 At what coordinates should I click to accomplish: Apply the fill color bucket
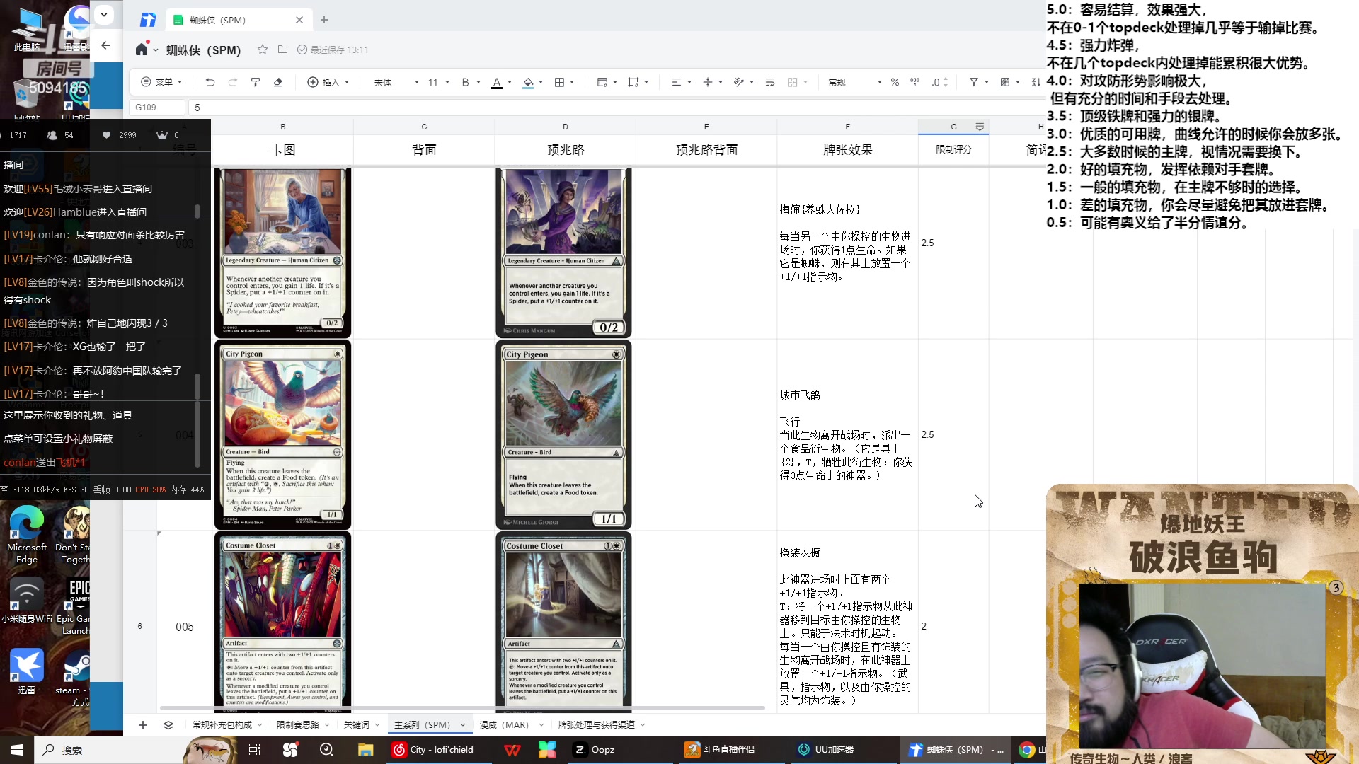[x=528, y=82]
